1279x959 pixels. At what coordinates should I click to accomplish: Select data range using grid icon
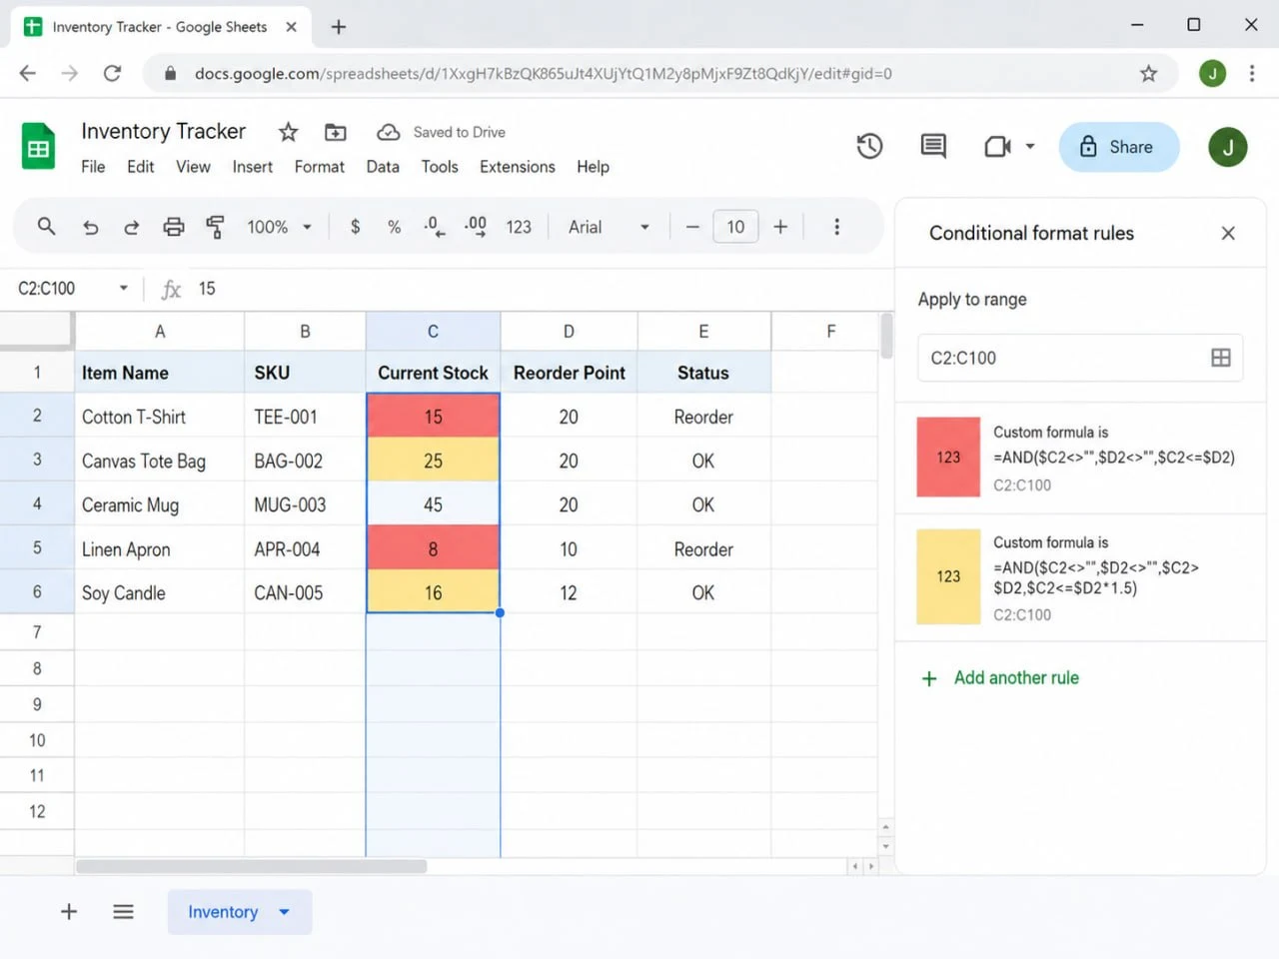coord(1220,358)
